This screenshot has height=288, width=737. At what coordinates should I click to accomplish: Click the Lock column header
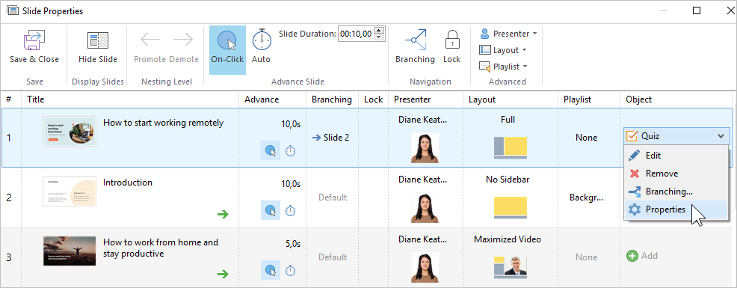click(x=373, y=99)
